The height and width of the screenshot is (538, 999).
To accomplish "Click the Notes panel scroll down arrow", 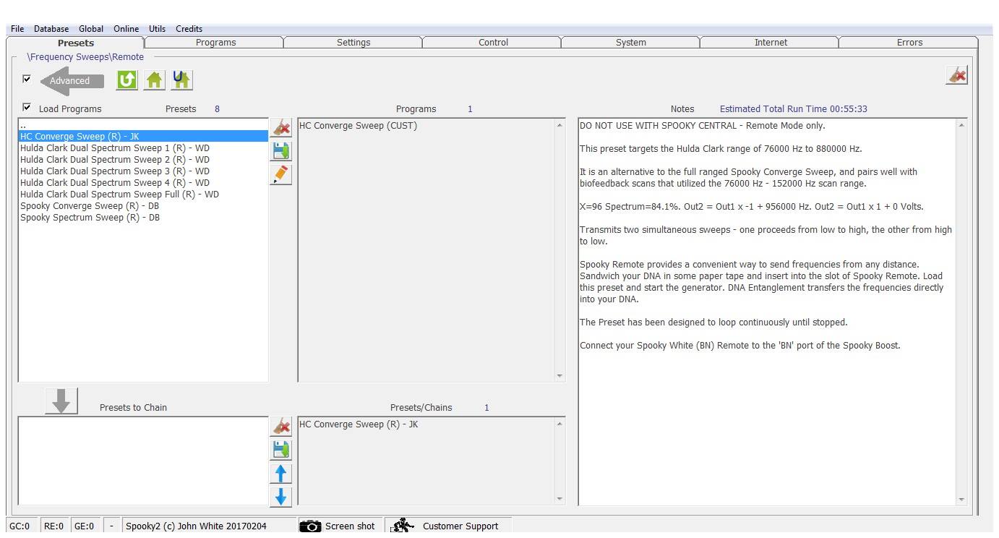I will point(961,499).
